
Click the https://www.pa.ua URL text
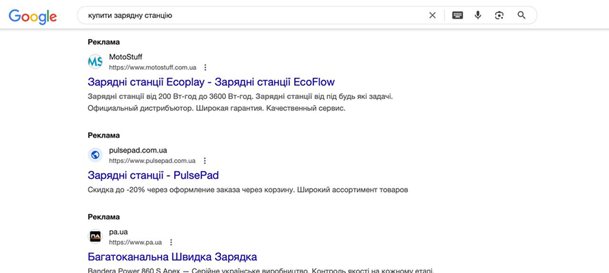click(136, 242)
